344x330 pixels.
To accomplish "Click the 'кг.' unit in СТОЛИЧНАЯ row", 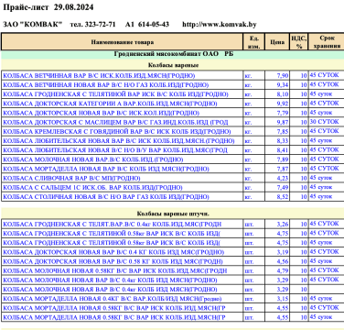I will click(254, 197).
